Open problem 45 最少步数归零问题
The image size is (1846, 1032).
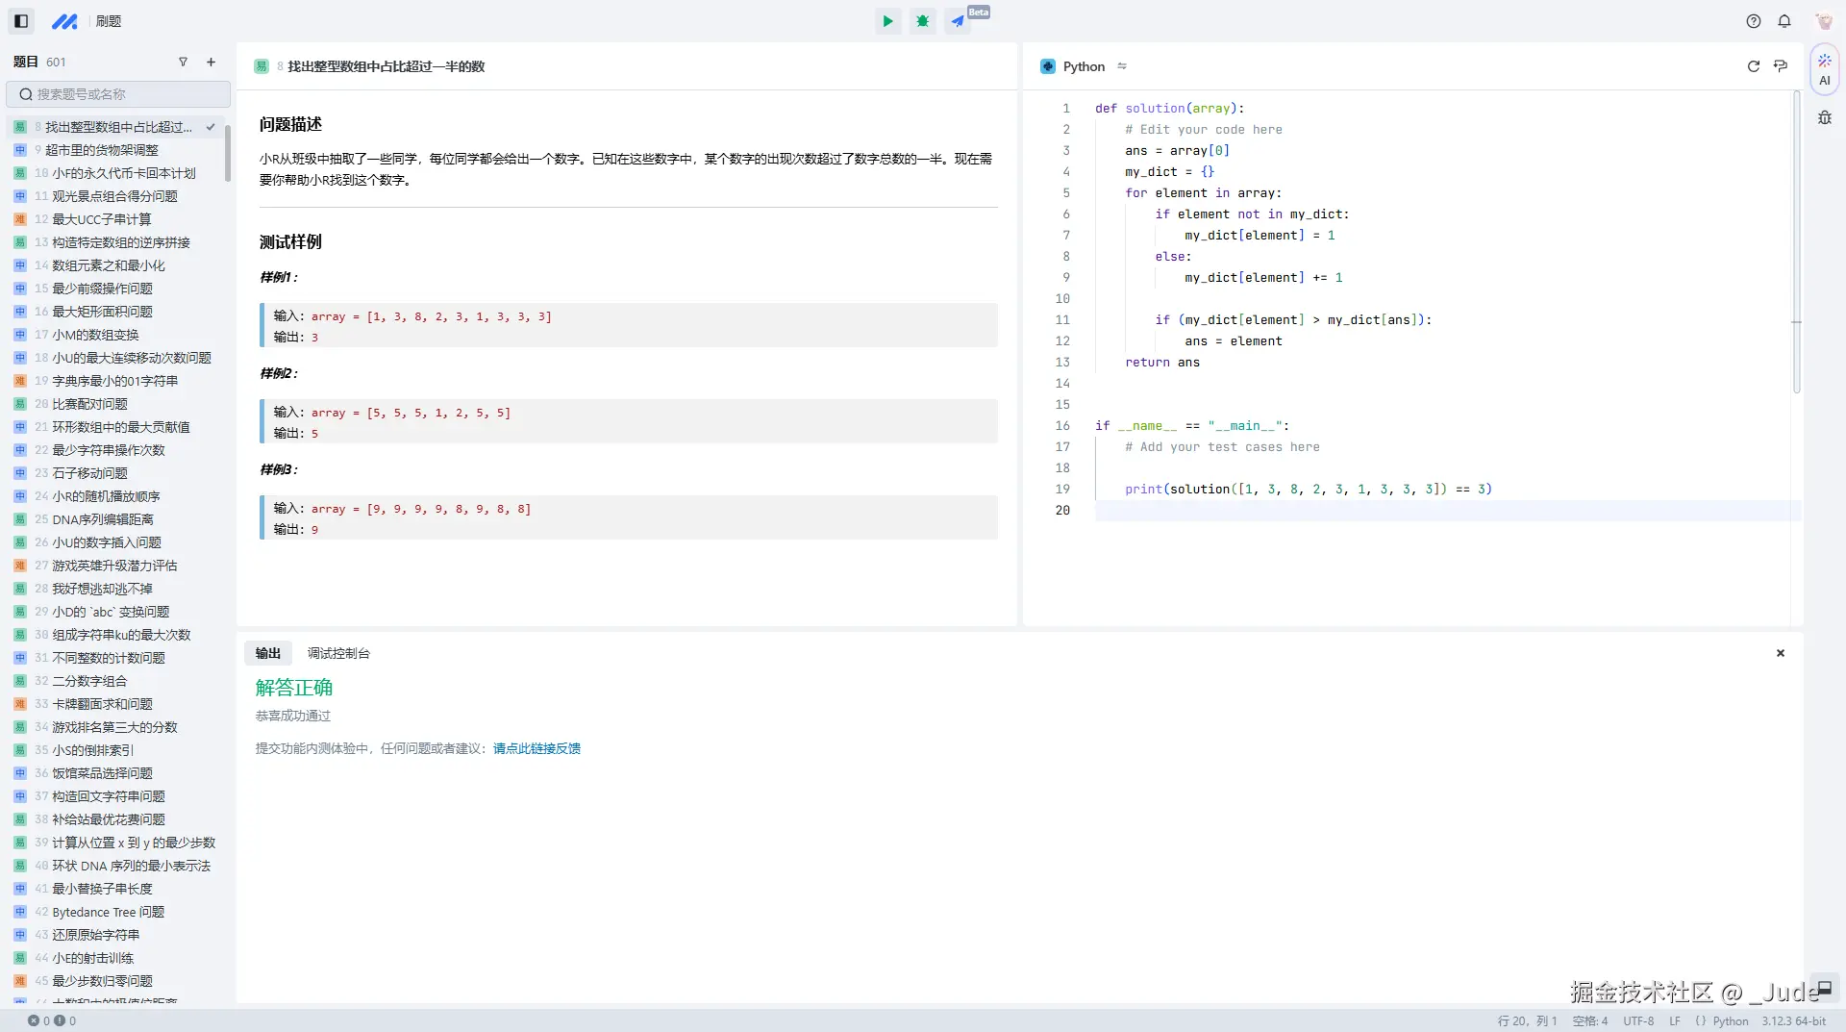pos(115,981)
